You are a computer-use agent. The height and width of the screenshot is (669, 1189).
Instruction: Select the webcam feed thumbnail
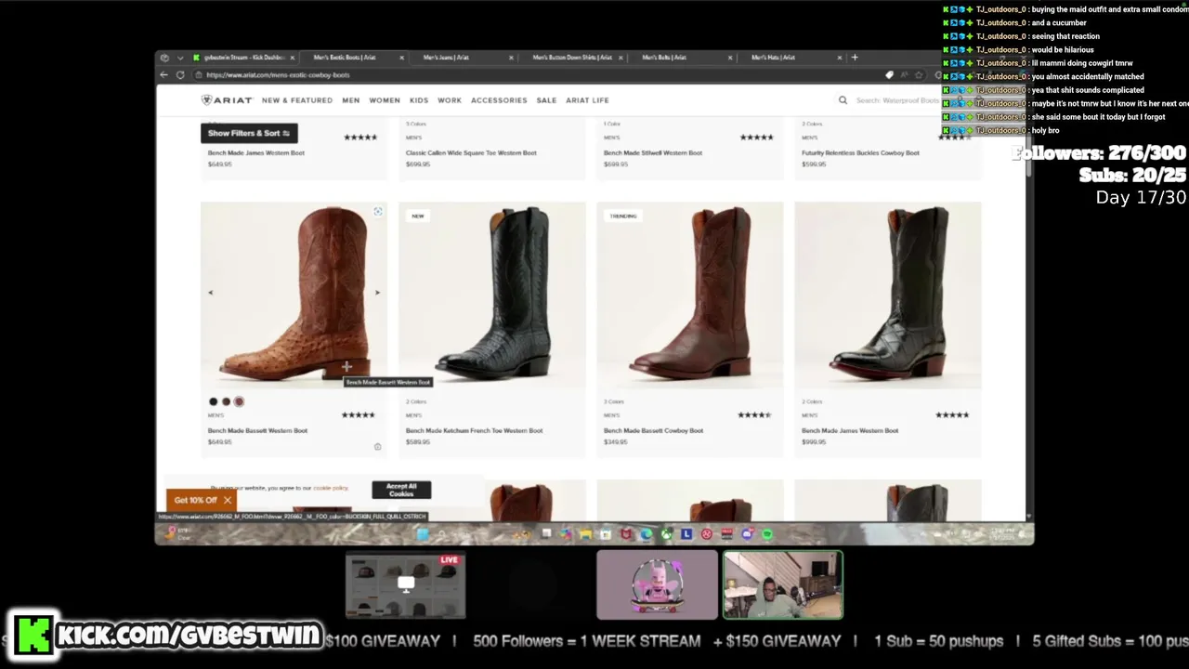(x=783, y=585)
